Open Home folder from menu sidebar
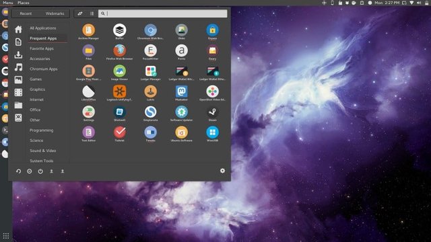 18,29
